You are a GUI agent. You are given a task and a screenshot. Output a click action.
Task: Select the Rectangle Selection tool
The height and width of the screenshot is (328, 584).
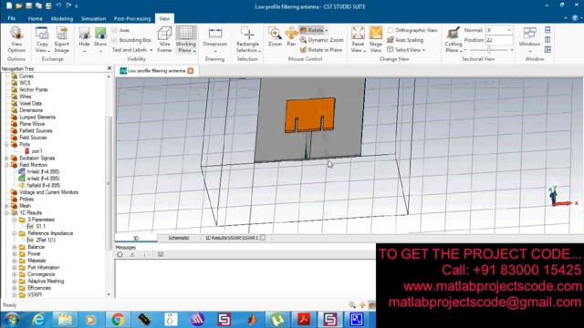(x=247, y=39)
